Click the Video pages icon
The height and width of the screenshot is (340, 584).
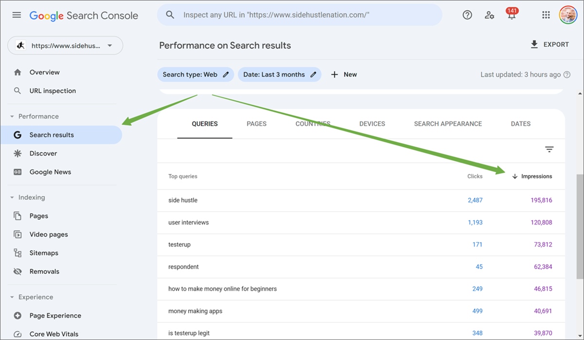[18, 234]
